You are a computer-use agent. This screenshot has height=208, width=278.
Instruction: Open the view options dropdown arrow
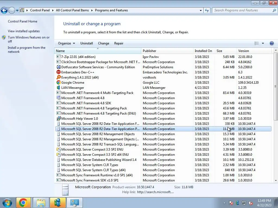pyautogui.click(x=263, y=43)
